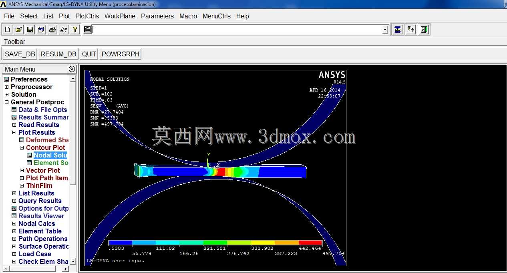Open Preferences dialog item in Main Menu
The width and height of the screenshot is (507, 273).
point(29,79)
